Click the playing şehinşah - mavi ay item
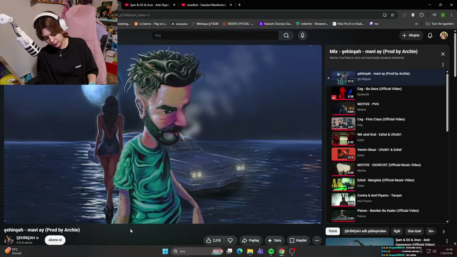The image size is (457, 257). point(387,78)
